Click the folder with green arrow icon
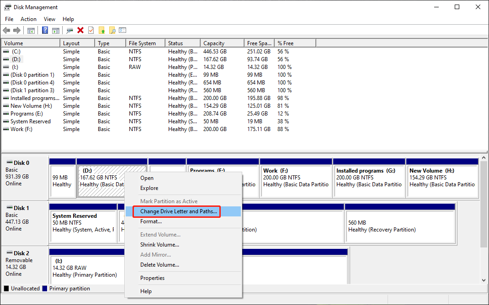This screenshot has width=489, height=305. point(102,30)
